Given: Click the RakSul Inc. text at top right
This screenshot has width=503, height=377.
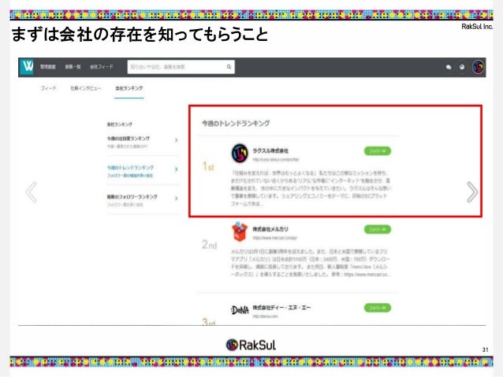Looking at the screenshot, I should coord(477,27).
